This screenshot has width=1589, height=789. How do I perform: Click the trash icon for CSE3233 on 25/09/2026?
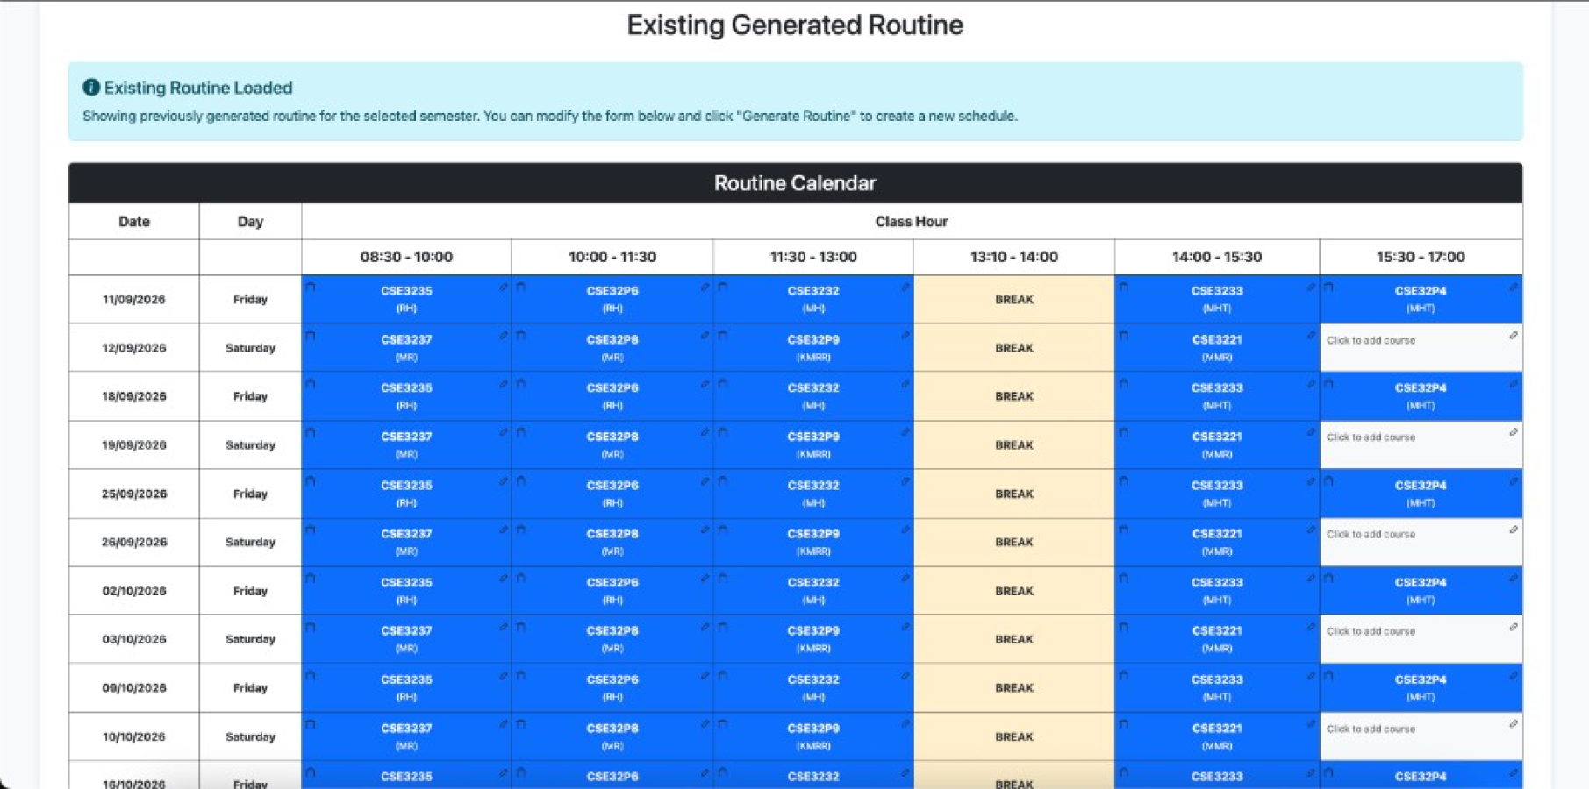point(1124,481)
